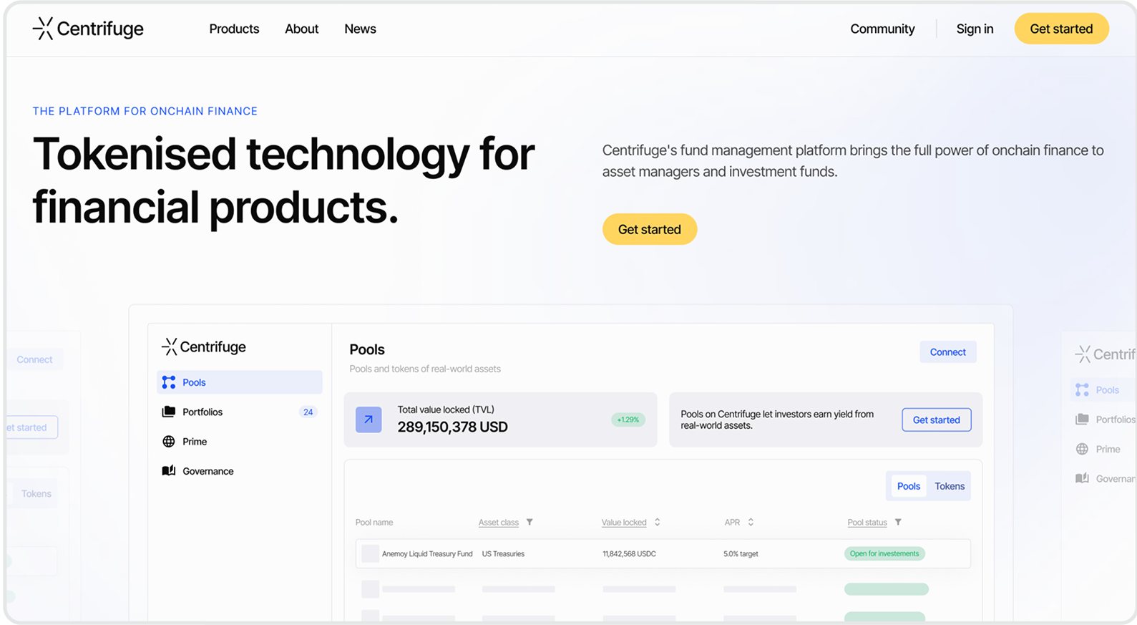The height and width of the screenshot is (625, 1137).
Task: Click the US Treasuries asset class cell
Action: (x=503, y=554)
